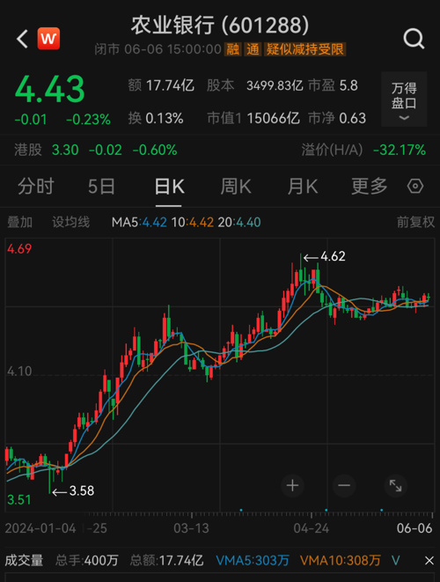This screenshot has height=582, width=440.
Task: Tap the 融 margin trading tag
Action: pyautogui.click(x=233, y=49)
